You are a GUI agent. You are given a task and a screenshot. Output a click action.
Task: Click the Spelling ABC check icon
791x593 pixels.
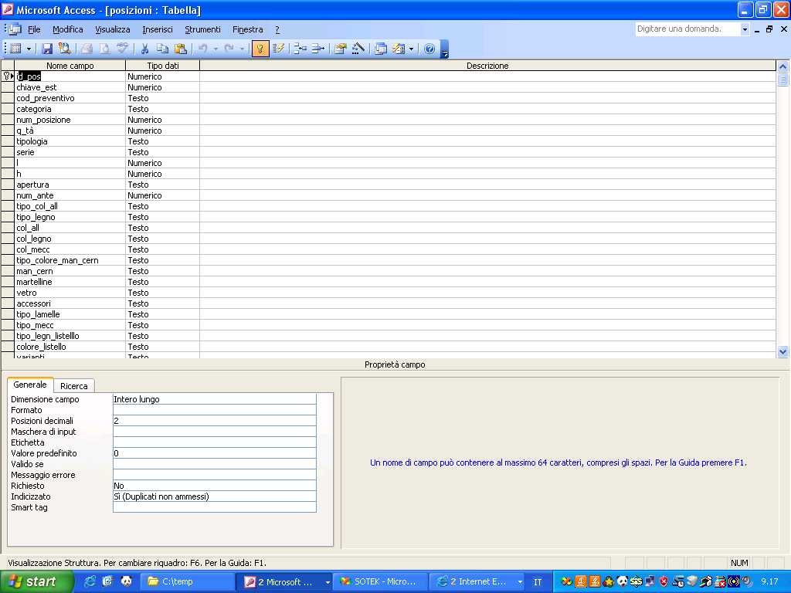[123, 49]
